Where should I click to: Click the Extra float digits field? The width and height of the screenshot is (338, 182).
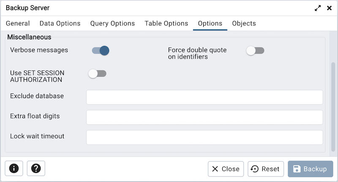(x=204, y=117)
